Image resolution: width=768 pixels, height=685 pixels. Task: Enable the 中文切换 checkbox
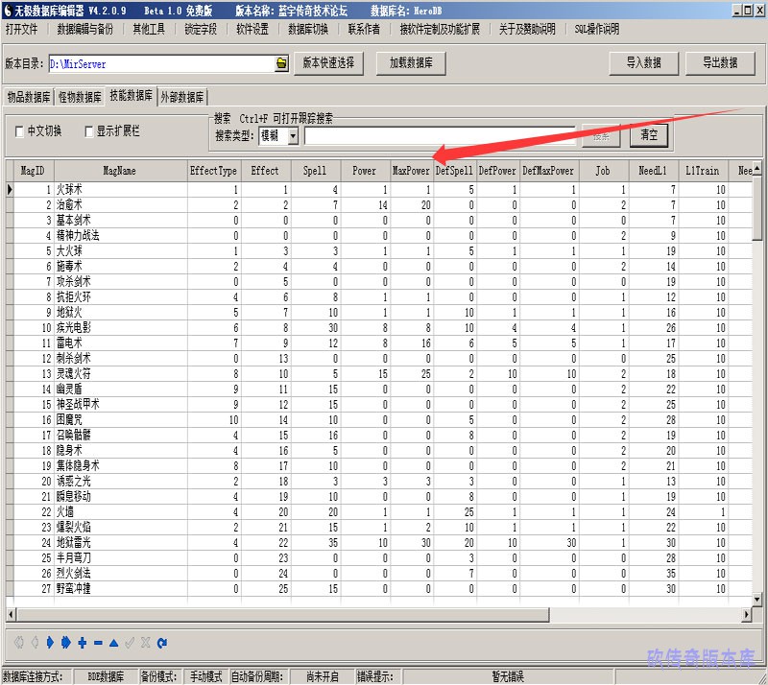pyautogui.click(x=19, y=131)
